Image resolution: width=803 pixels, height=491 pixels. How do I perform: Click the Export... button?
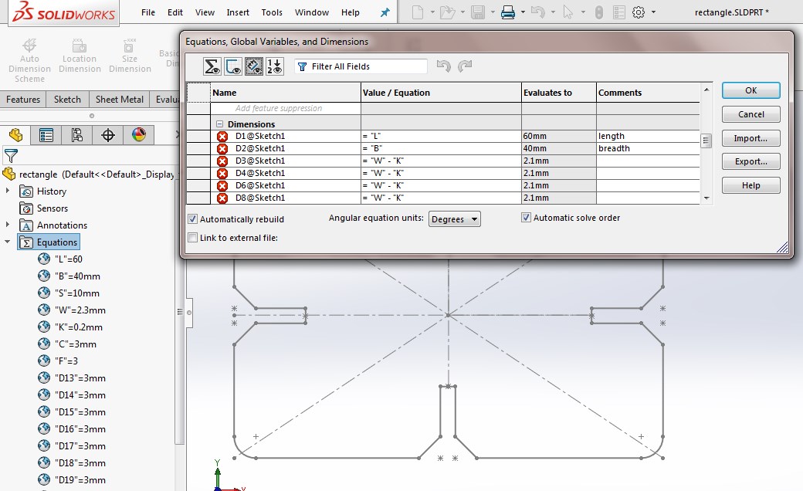(750, 161)
